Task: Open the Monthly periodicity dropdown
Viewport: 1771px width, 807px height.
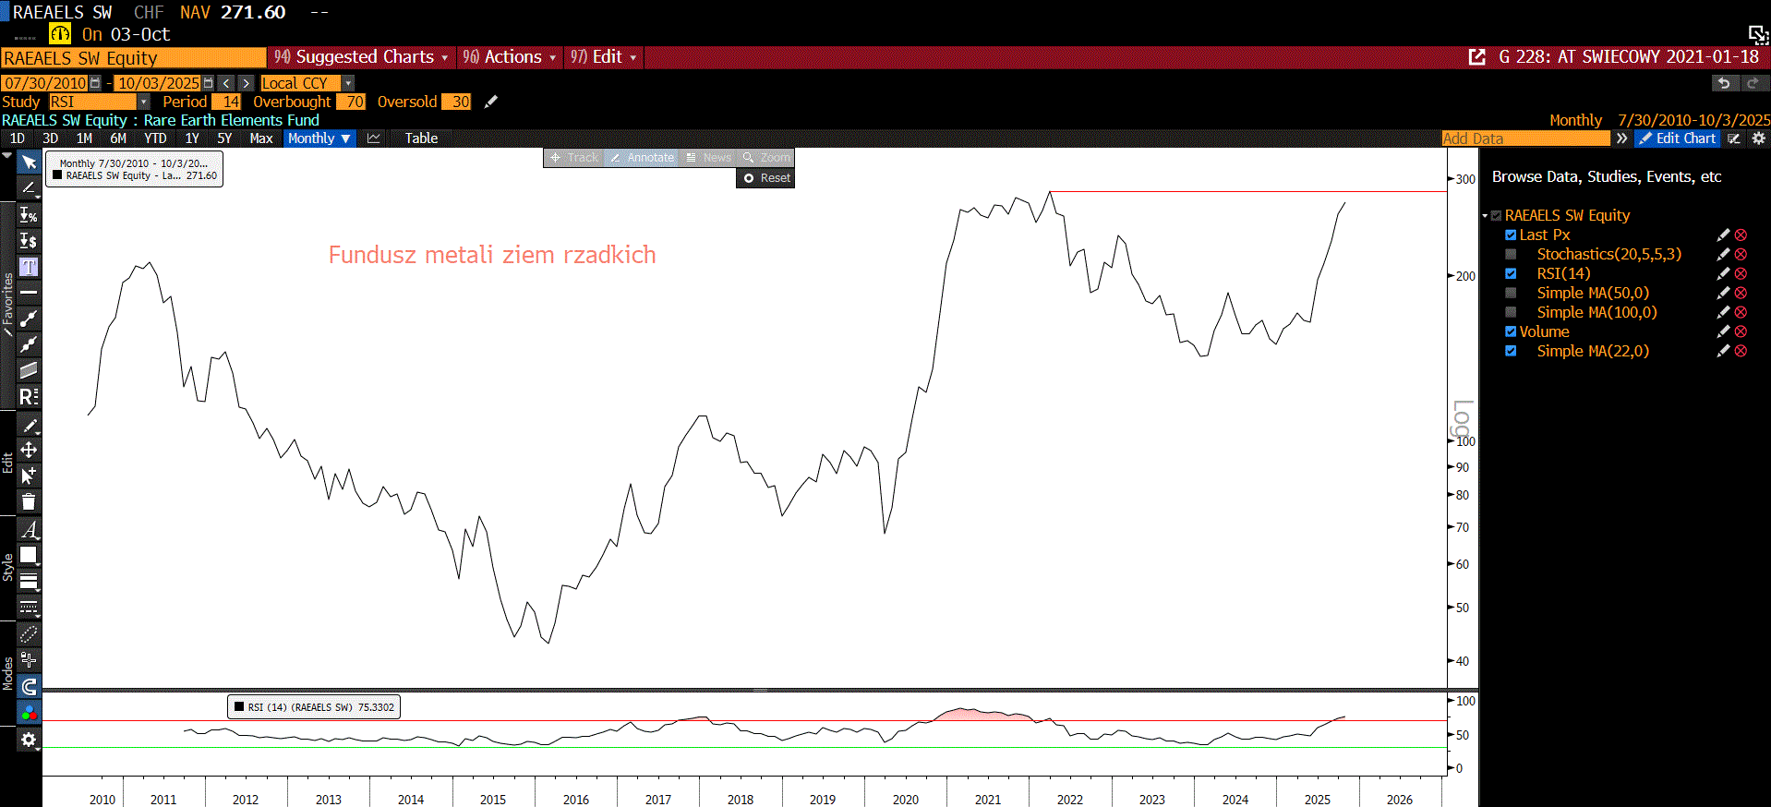Action: coord(319,139)
